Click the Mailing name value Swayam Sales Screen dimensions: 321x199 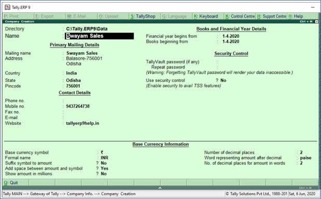point(82,53)
